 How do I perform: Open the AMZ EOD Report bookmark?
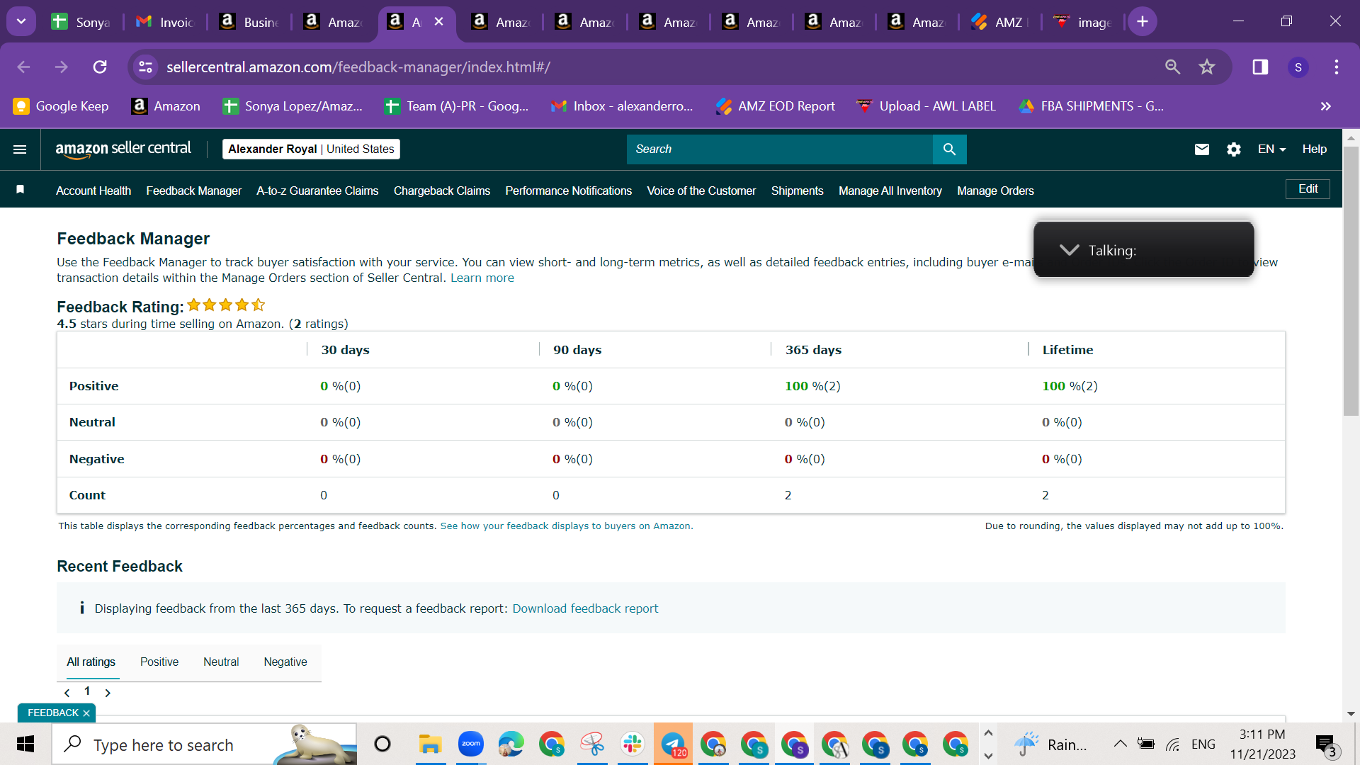776,106
